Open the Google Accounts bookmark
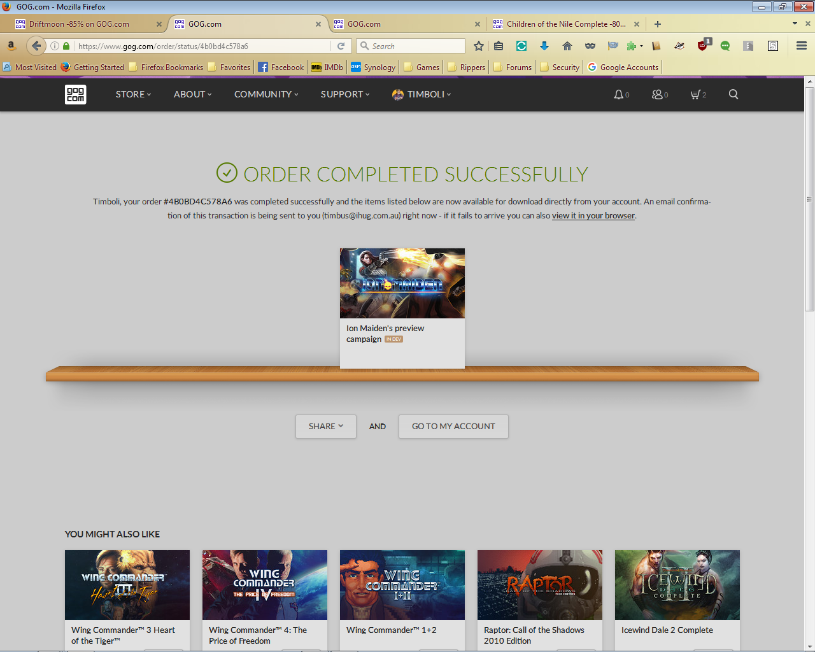The height and width of the screenshot is (652, 815). pos(623,67)
